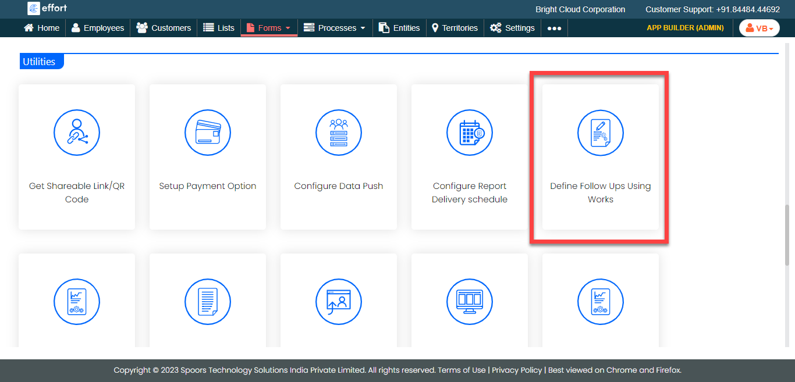This screenshot has height=382, width=795.
Task: Open the VB user profile dropdown
Action: click(x=759, y=28)
